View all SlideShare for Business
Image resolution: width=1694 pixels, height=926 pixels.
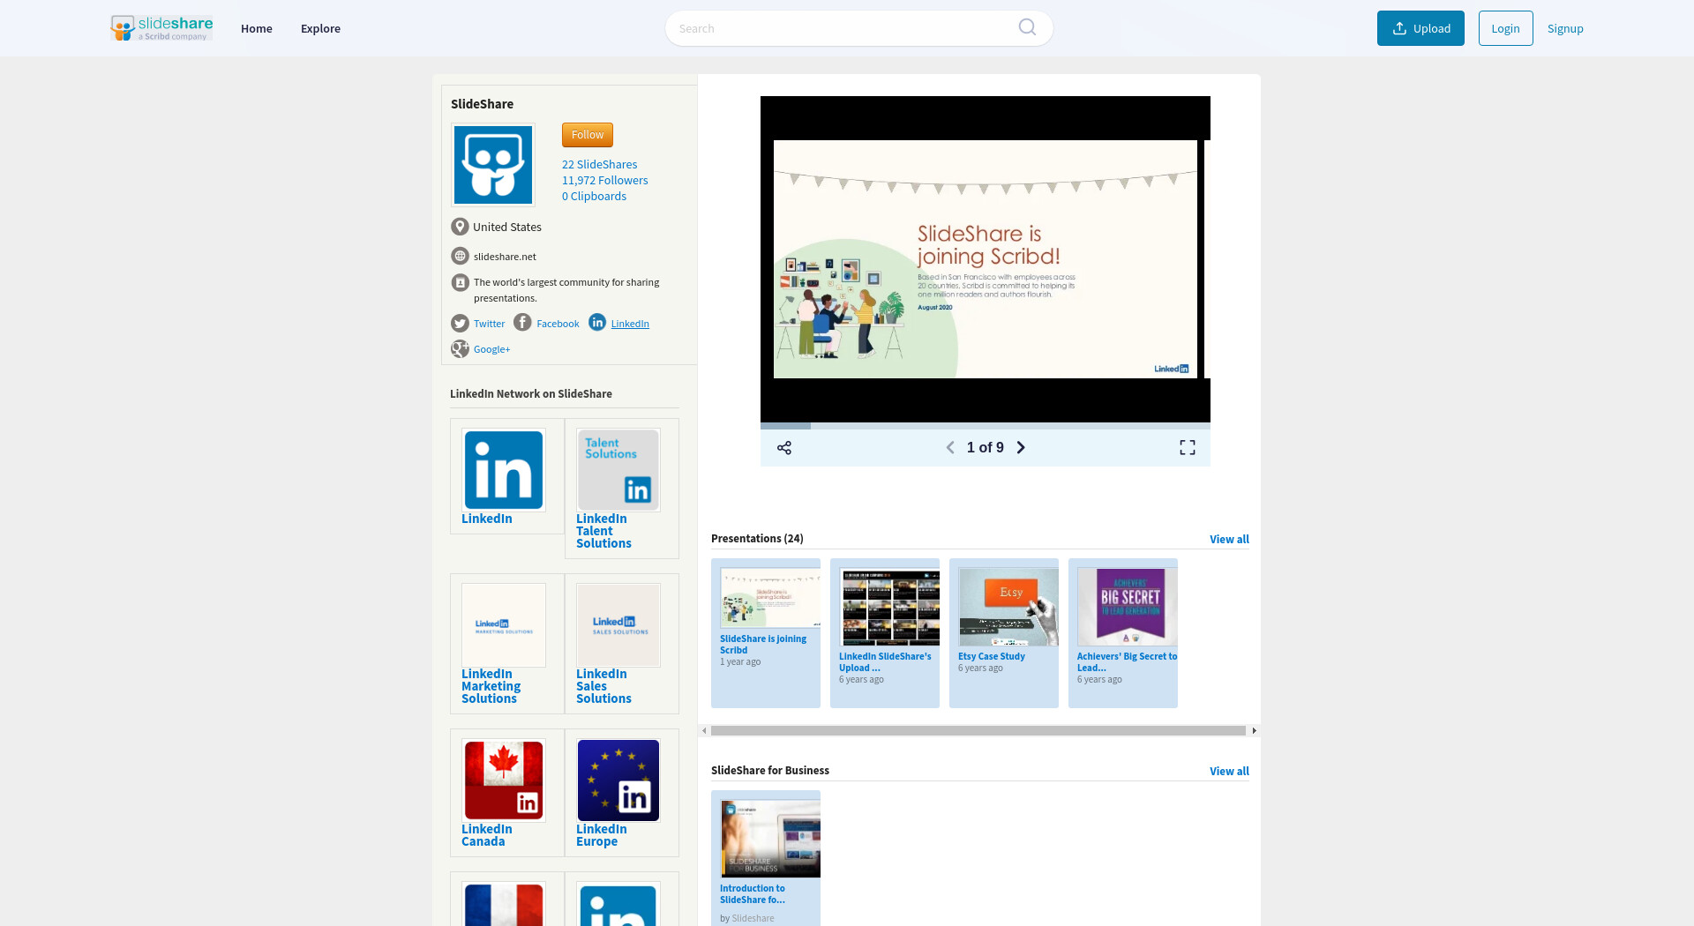pos(1229,772)
